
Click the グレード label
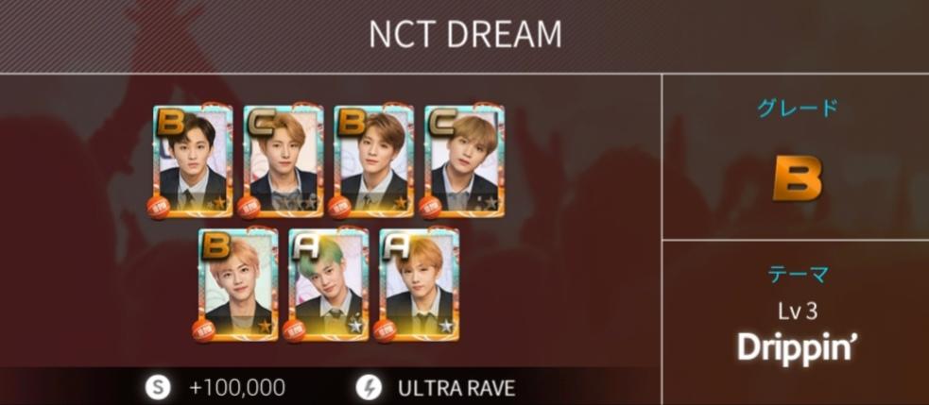[797, 108]
